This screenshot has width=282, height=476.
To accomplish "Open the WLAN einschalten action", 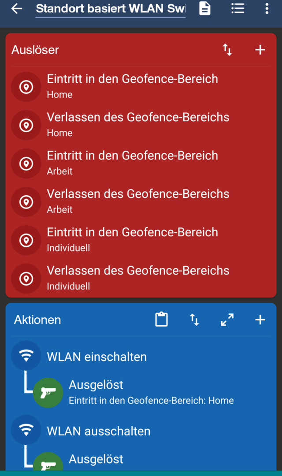I will coord(97,357).
